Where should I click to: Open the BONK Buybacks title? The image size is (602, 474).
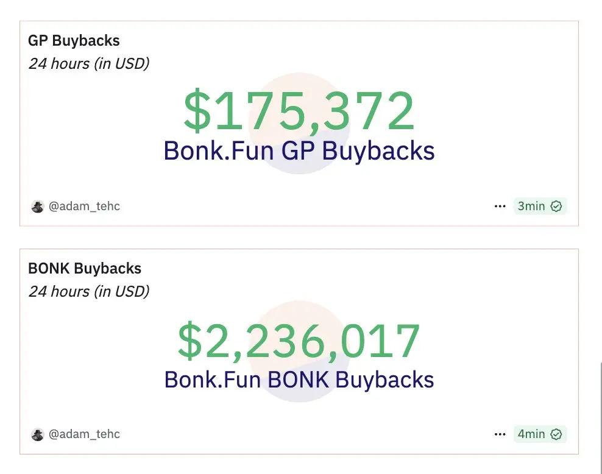[x=85, y=268]
